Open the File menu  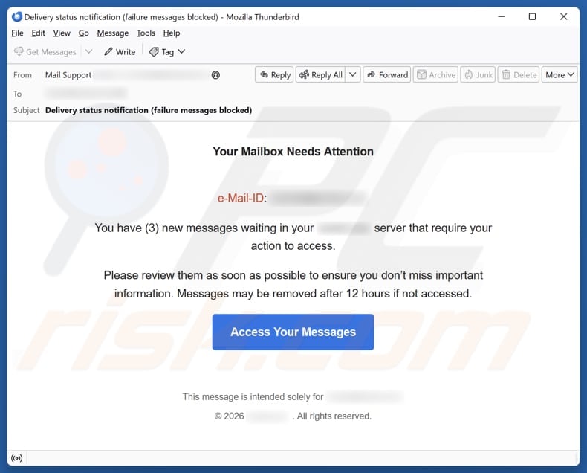coord(17,33)
